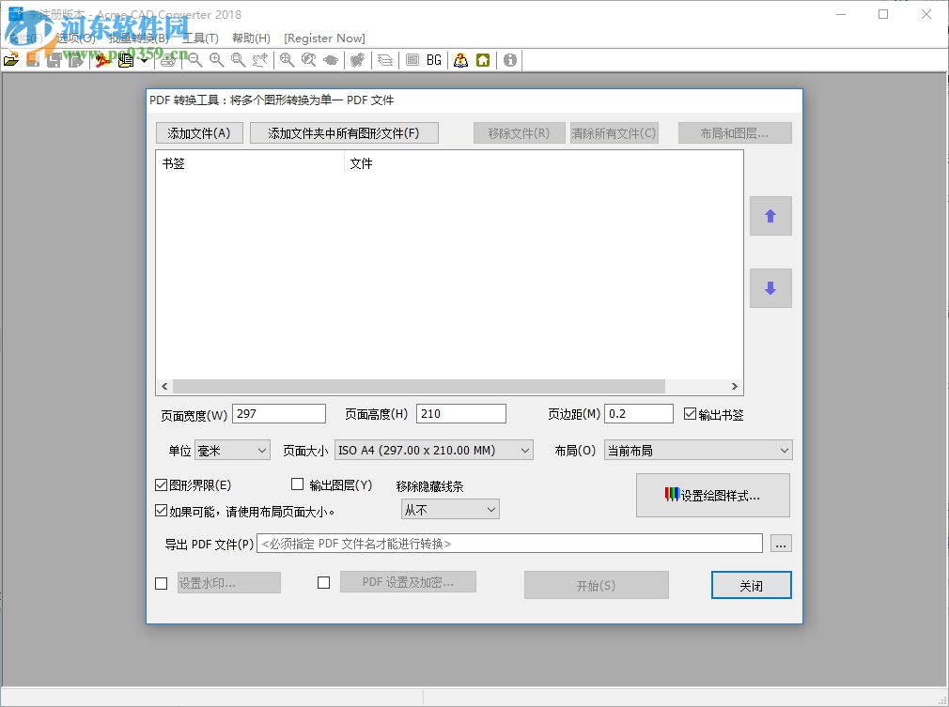Image resolution: width=949 pixels, height=707 pixels.
Task: Click the BG background color toolbar button
Action: click(433, 59)
